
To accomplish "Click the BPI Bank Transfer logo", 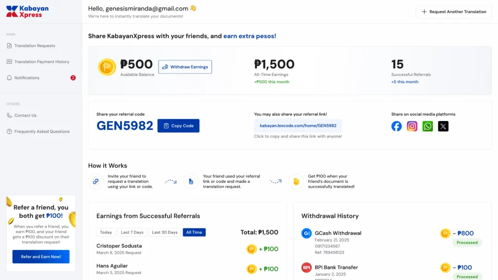I will 306,267.
